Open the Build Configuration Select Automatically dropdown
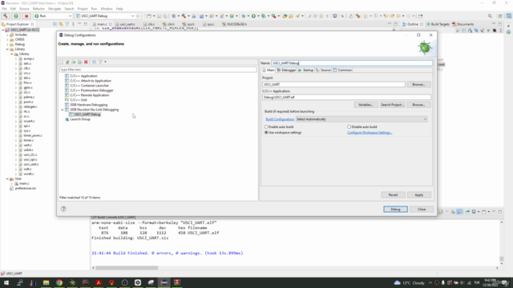 pos(362,119)
